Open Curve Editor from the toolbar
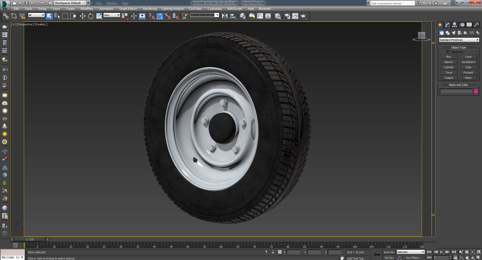Screen dimensions: 482x260 click(x=260, y=16)
